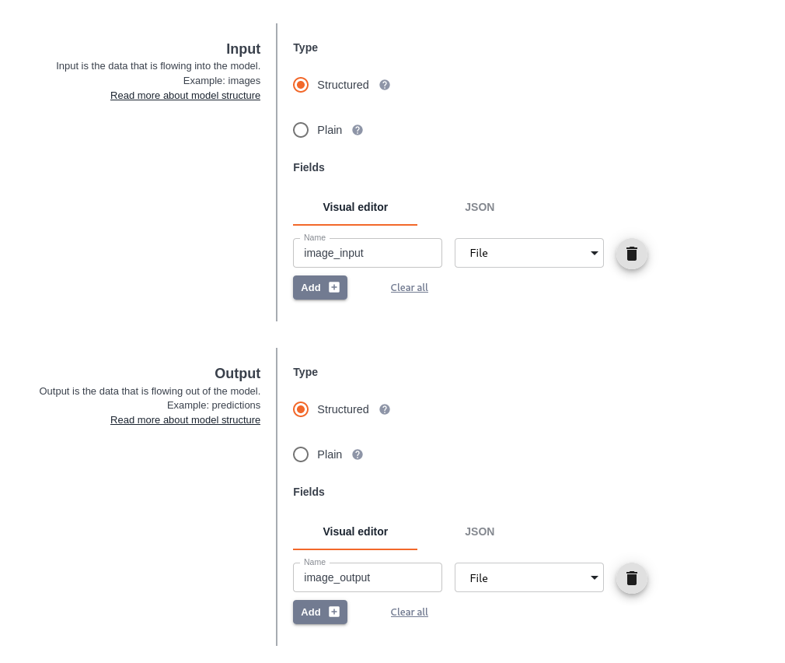
Task: Click the plus icon on Input Add button
Action: tap(333, 287)
